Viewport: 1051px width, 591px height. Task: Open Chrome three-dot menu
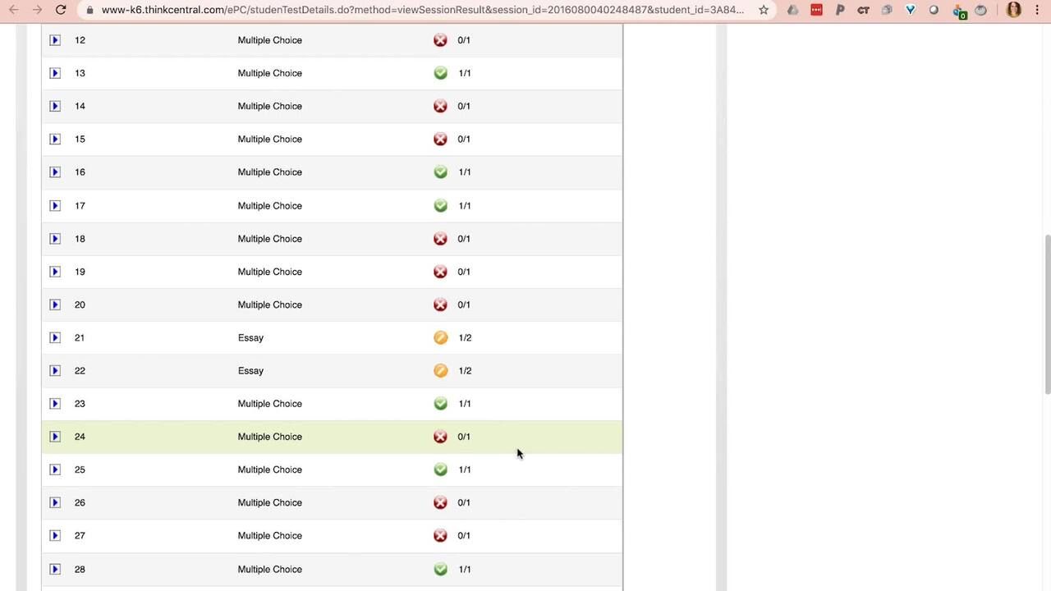(x=1038, y=10)
